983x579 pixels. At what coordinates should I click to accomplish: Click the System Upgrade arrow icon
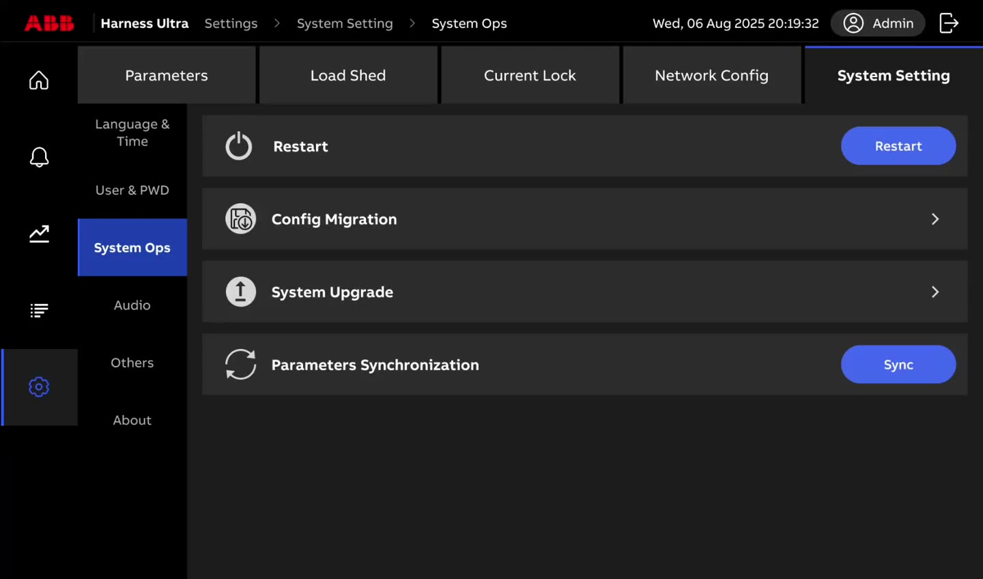click(241, 292)
